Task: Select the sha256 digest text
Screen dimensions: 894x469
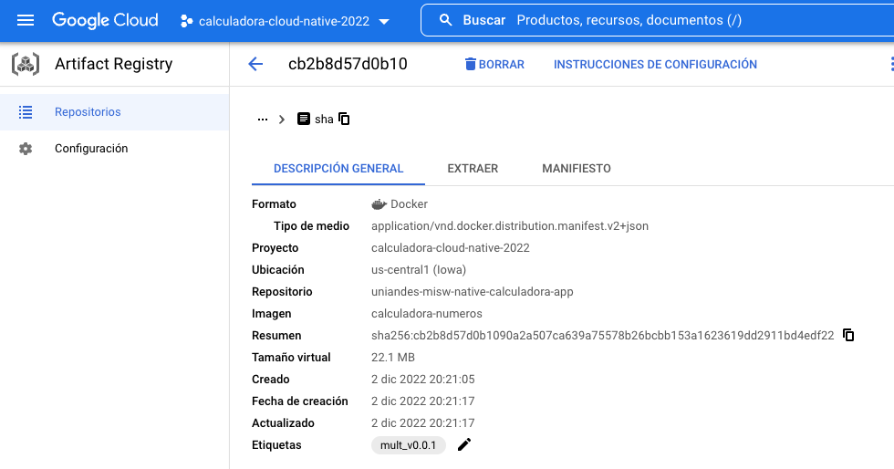Action: click(x=603, y=336)
